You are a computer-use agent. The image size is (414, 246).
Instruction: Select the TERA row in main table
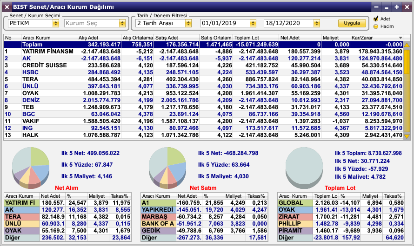[x=203, y=79]
